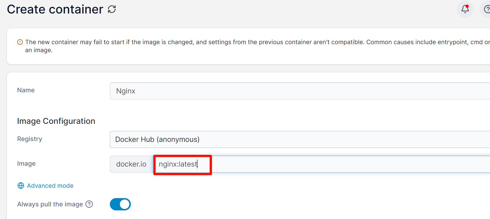
Task: Show help tooltip for Always pull the image
Action: [89, 204]
